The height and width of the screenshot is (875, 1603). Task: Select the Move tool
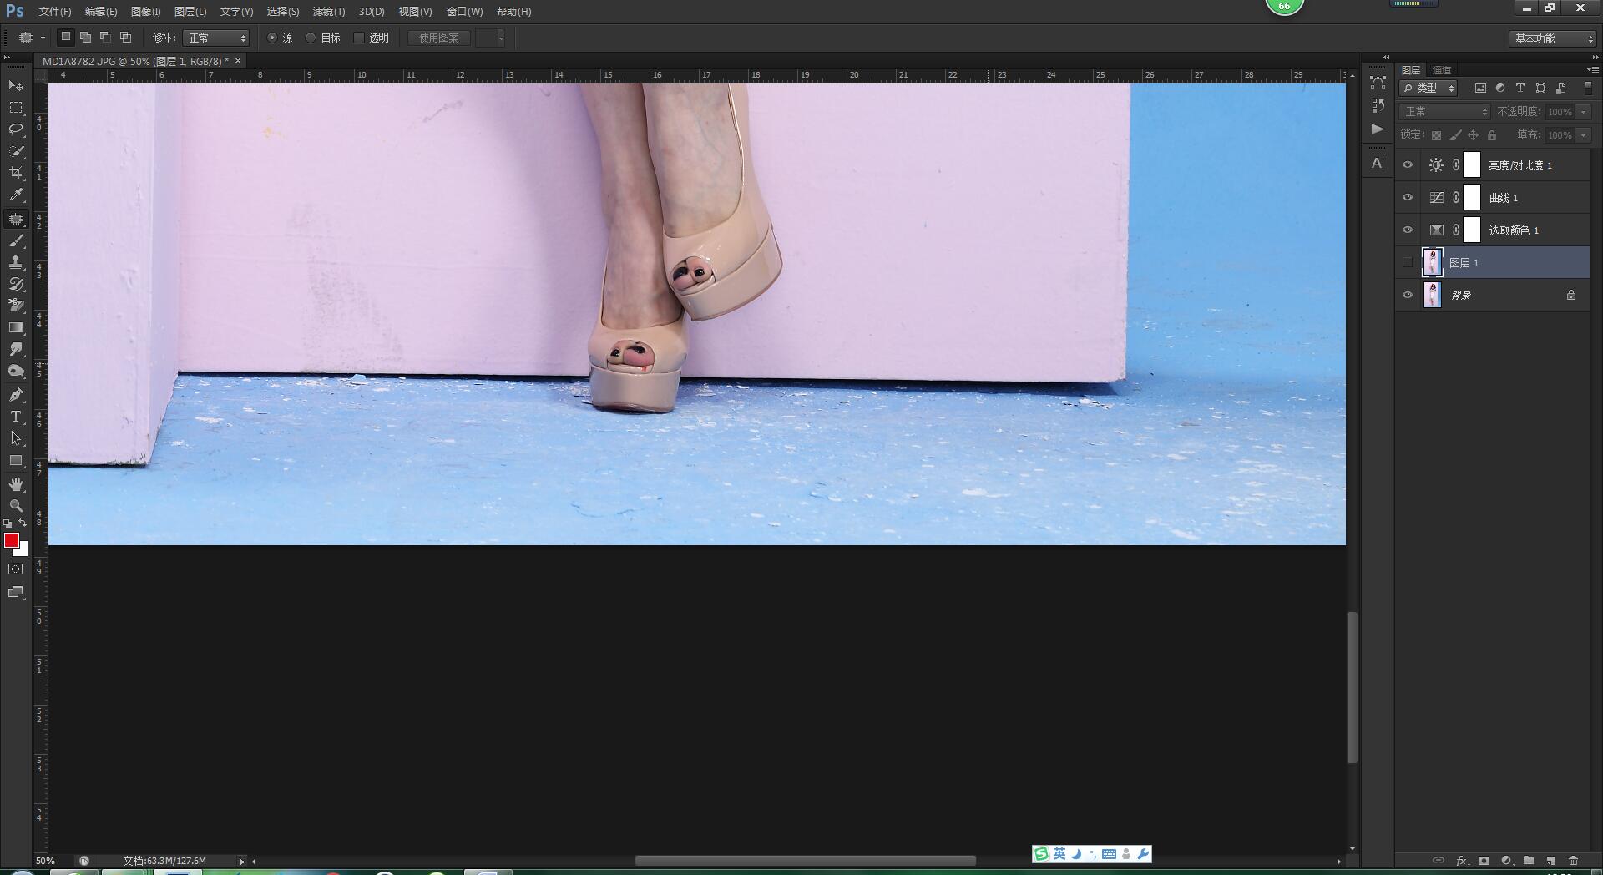coord(16,86)
